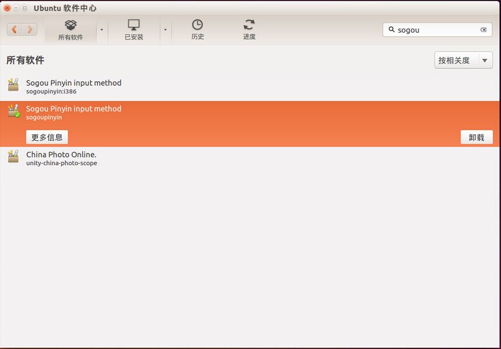This screenshot has height=349, width=501.
Task: Go forward with the right arrow button
Action: [x=30, y=29]
